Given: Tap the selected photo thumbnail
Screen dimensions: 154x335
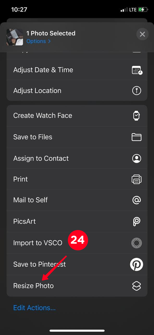Looking at the screenshot, I should point(15,37).
